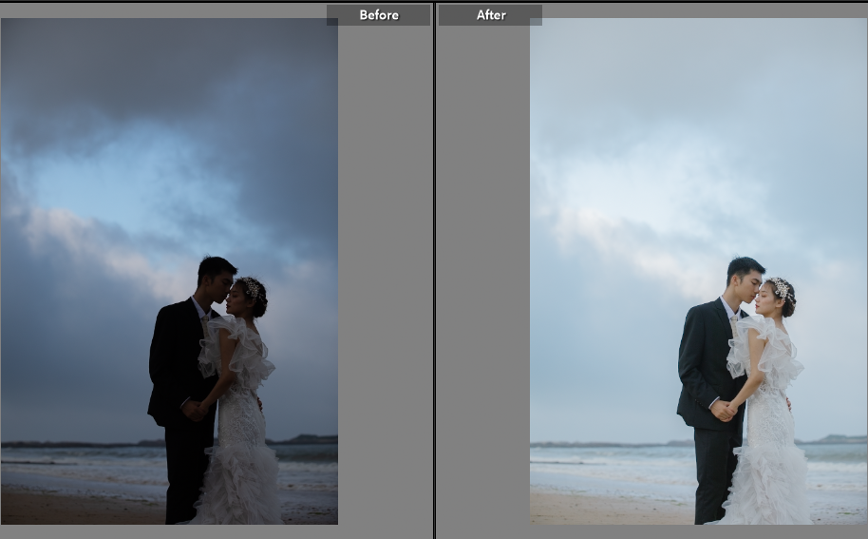Click the sandy beach in the After photo

(608, 509)
